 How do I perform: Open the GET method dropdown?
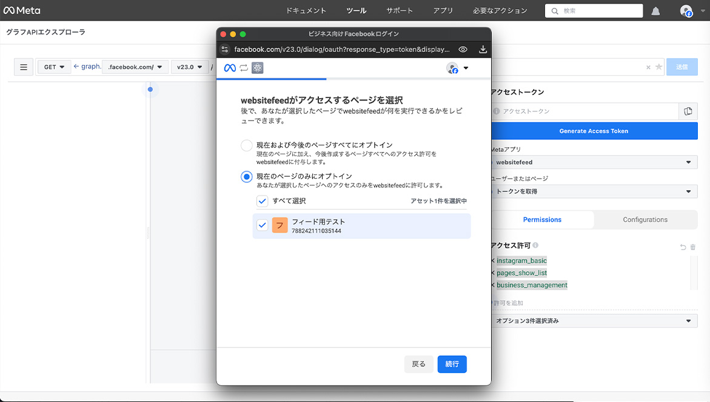pos(54,67)
